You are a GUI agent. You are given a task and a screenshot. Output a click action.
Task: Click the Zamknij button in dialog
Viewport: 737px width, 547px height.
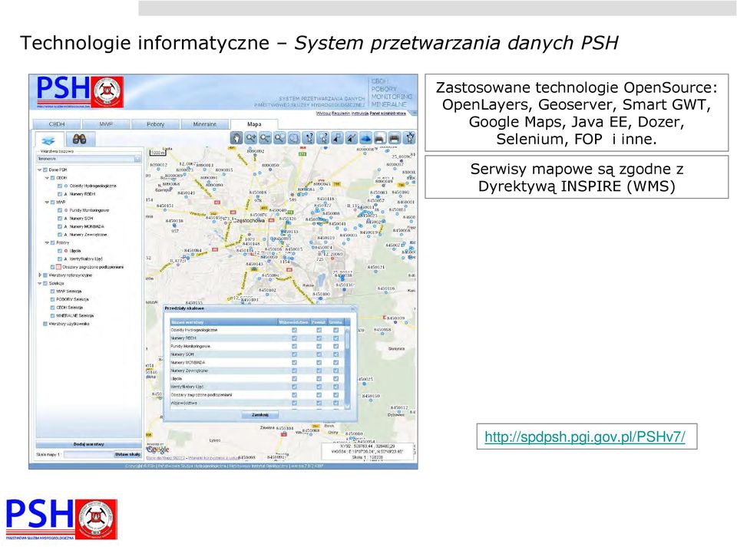click(x=260, y=414)
